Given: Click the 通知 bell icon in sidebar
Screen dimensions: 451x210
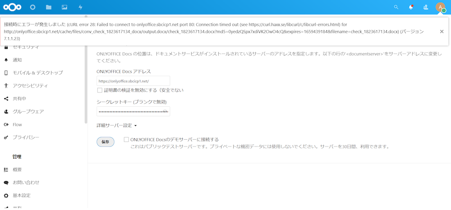Looking at the screenshot, I should pos(6,60).
